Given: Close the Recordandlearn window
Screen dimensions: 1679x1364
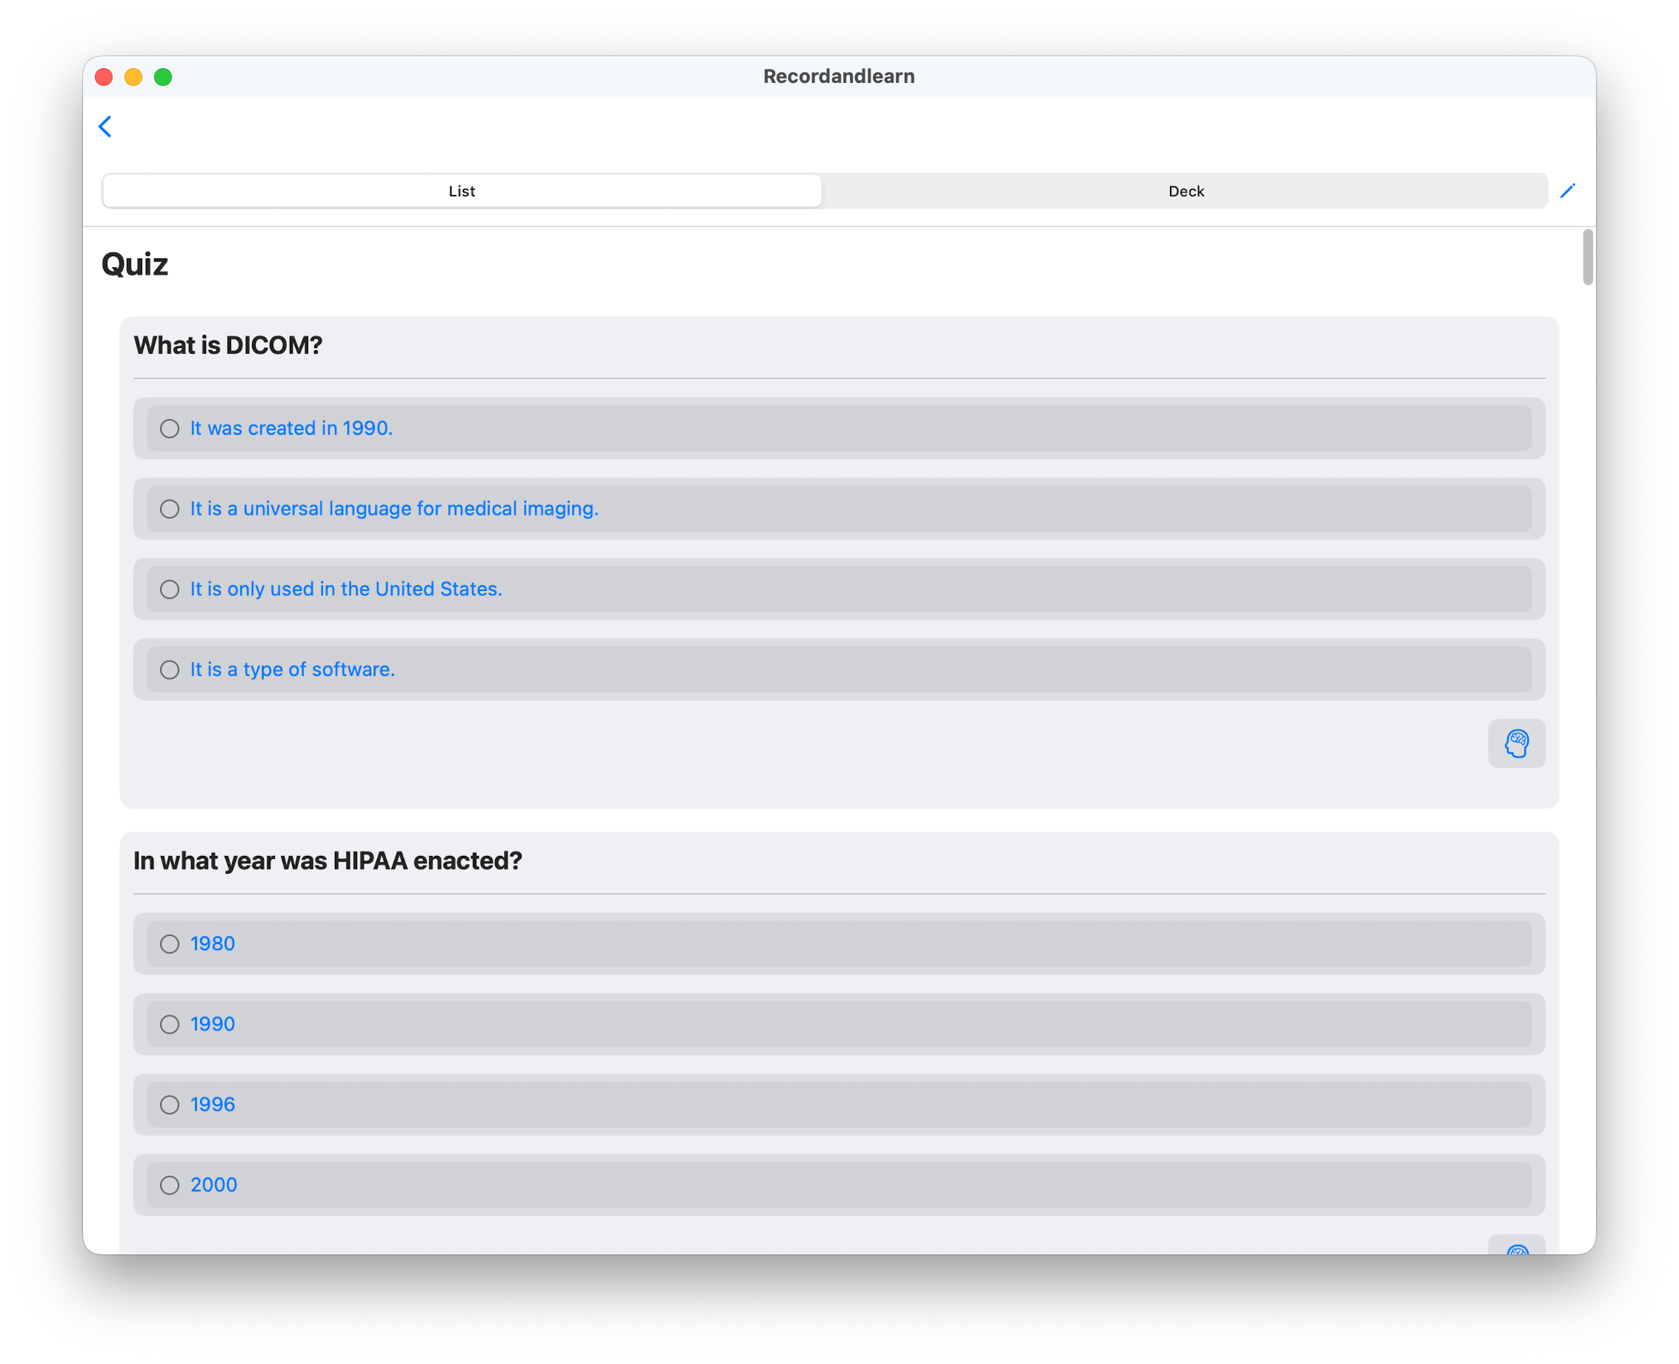Looking at the screenshot, I should [x=104, y=77].
